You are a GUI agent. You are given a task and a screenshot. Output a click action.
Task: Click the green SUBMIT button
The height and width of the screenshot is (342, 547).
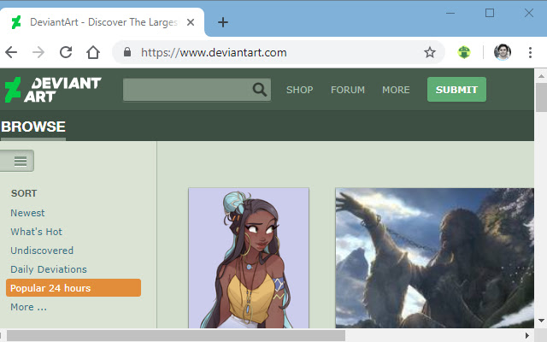click(x=456, y=90)
